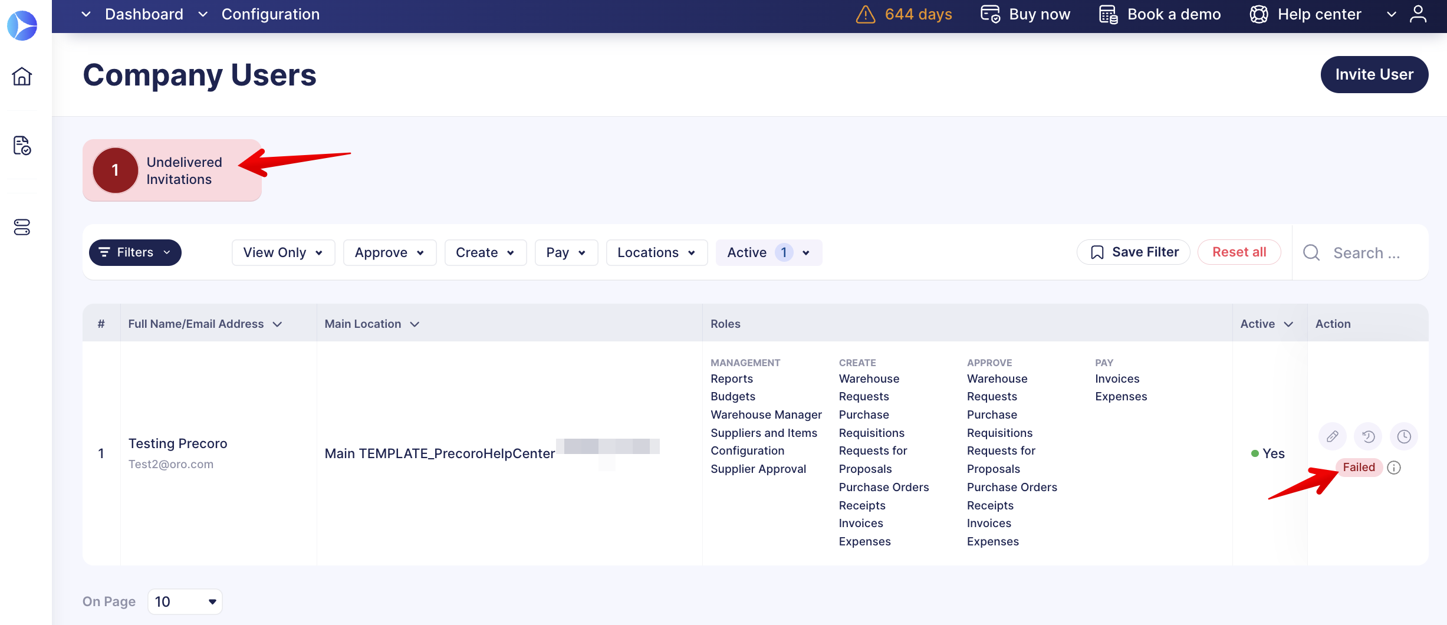Click the info icon next to Failed

pos(1394,468)
